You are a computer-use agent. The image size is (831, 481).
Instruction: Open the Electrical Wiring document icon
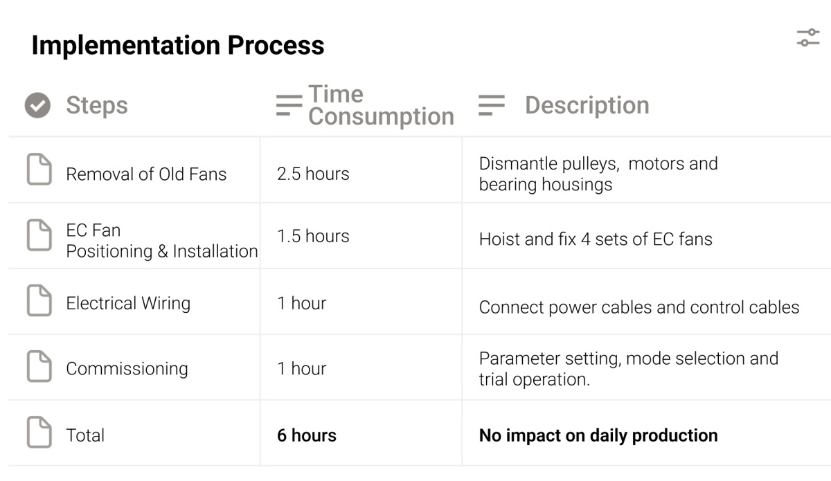click(x=39, y=302)
